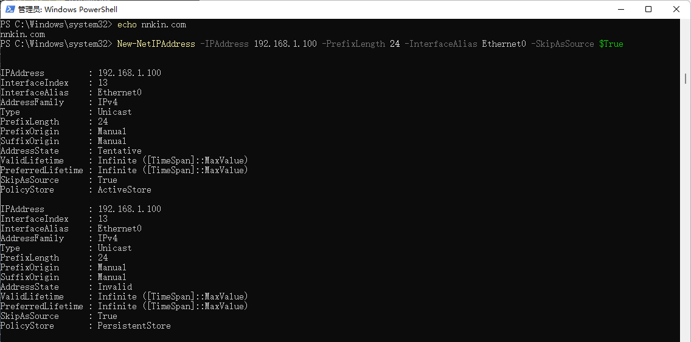Click the -InterfaceAlias parameter in the command
Viewport: 691px width, 342px height.
pyautogui.click(x=441, y=44)
